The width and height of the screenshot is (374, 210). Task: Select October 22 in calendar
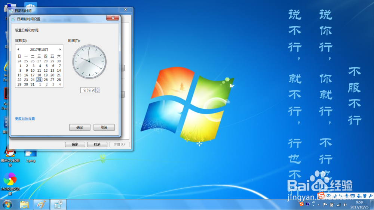coord(19,80)
